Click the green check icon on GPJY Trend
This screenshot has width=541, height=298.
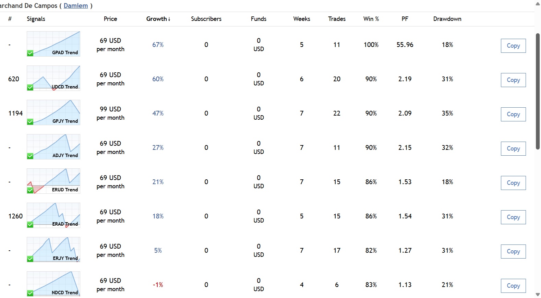(30, 122)
